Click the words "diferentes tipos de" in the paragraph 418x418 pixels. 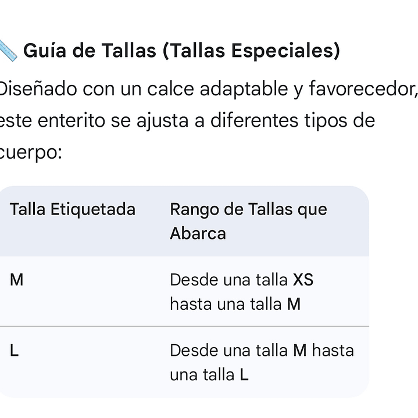[292, 120]
